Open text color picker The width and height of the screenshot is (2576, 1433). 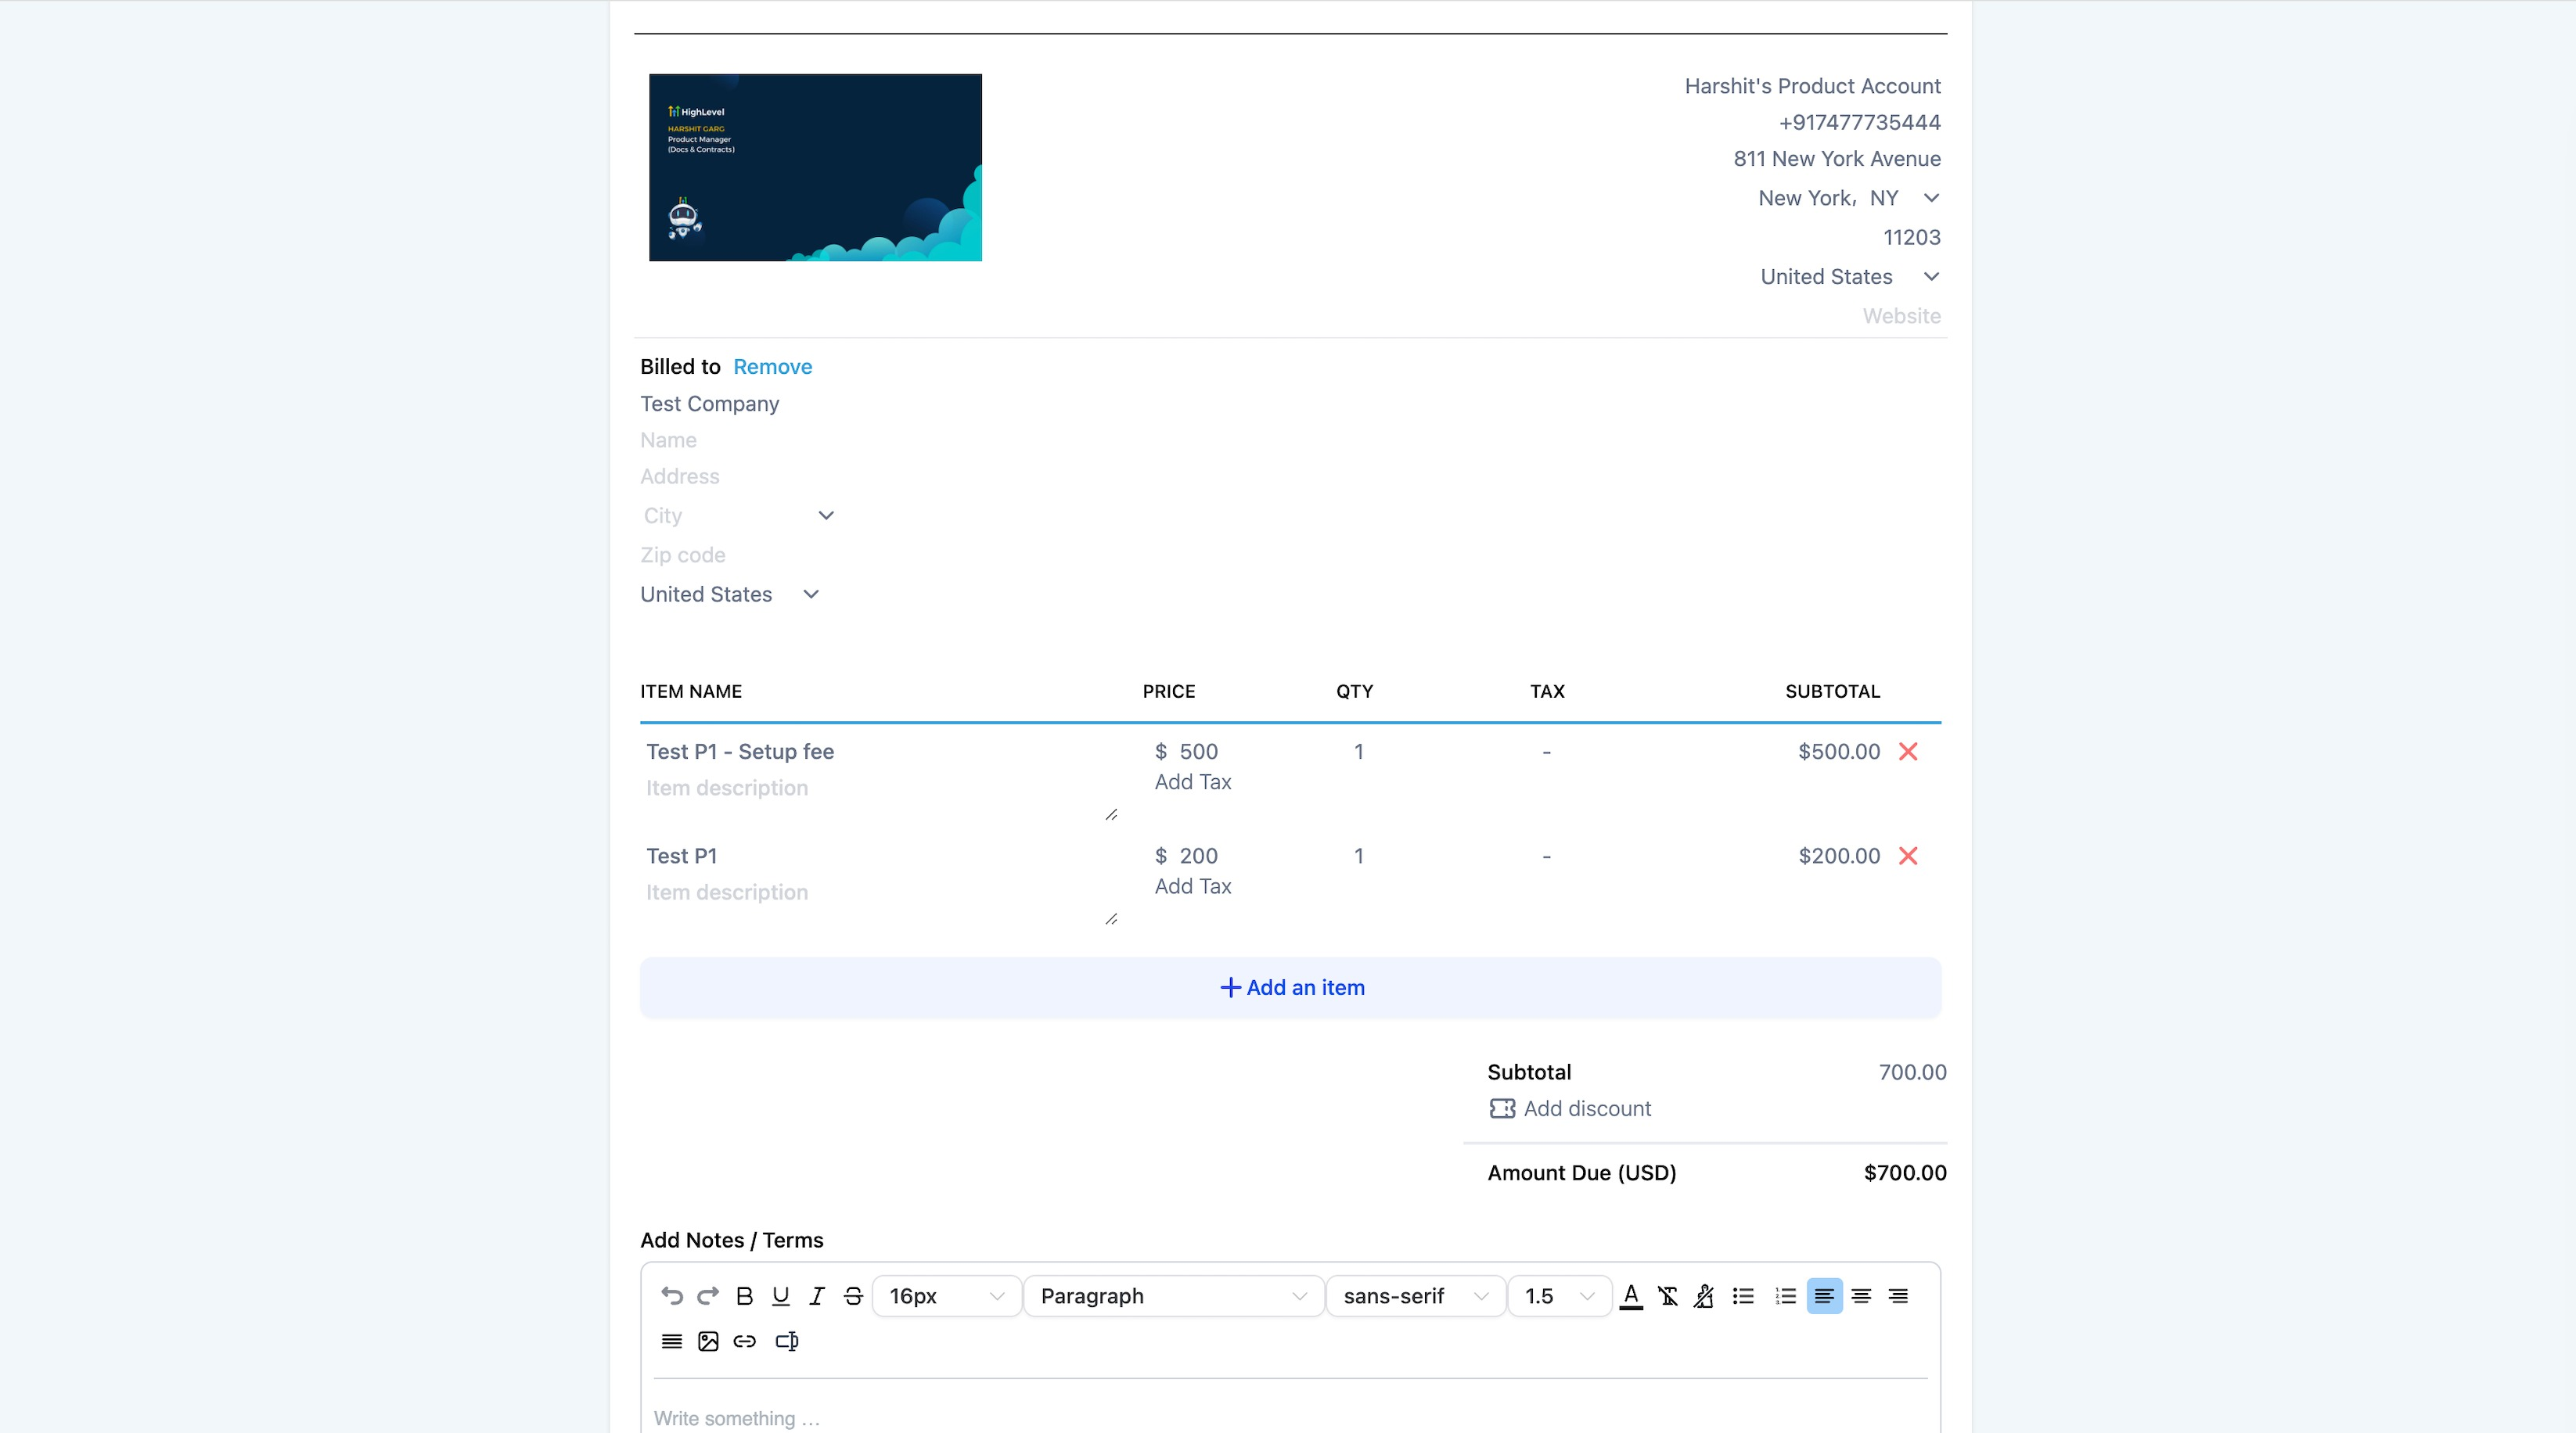point(1631,1296)
